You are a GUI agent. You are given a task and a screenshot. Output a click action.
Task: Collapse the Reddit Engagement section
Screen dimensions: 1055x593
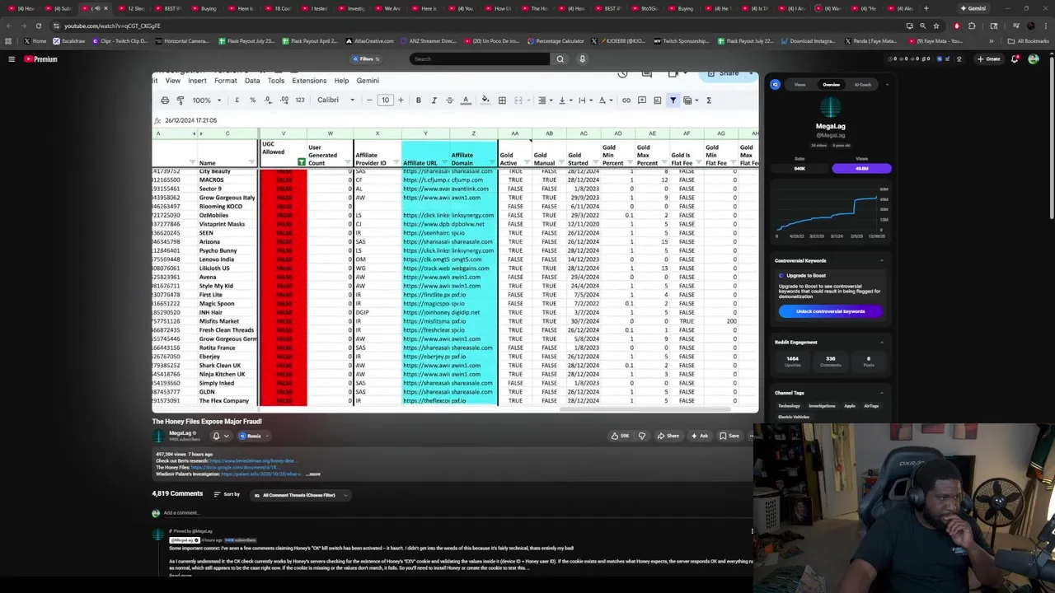coord(881,343)
